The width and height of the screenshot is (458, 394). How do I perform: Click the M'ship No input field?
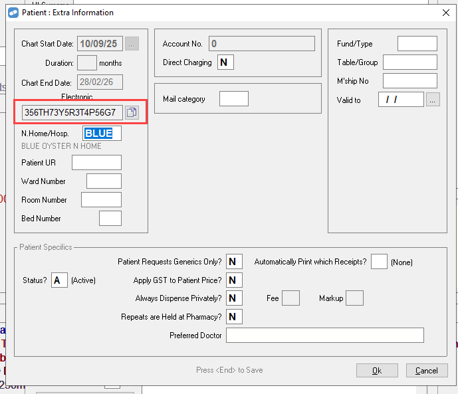click(409, 81)
